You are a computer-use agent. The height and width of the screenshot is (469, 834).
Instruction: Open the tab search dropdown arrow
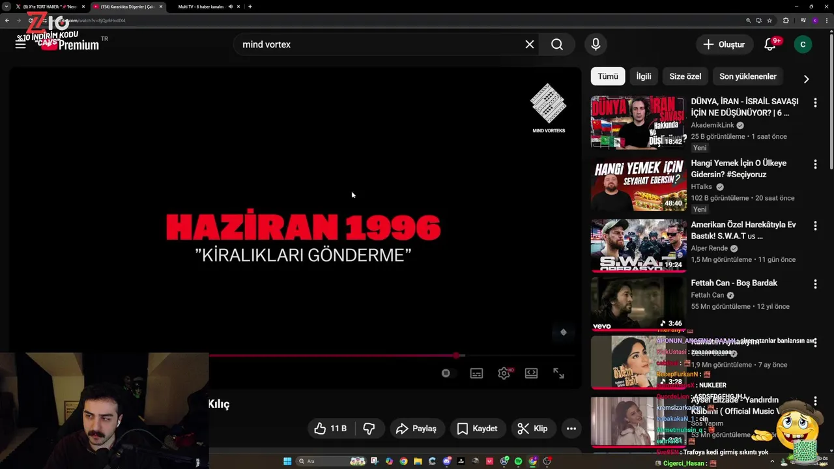(6, 7)
